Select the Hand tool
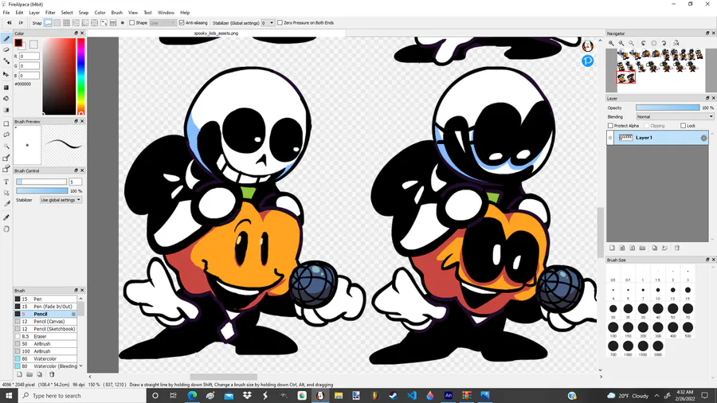This screenshot has width=717, height=403. tap(6, 229)
